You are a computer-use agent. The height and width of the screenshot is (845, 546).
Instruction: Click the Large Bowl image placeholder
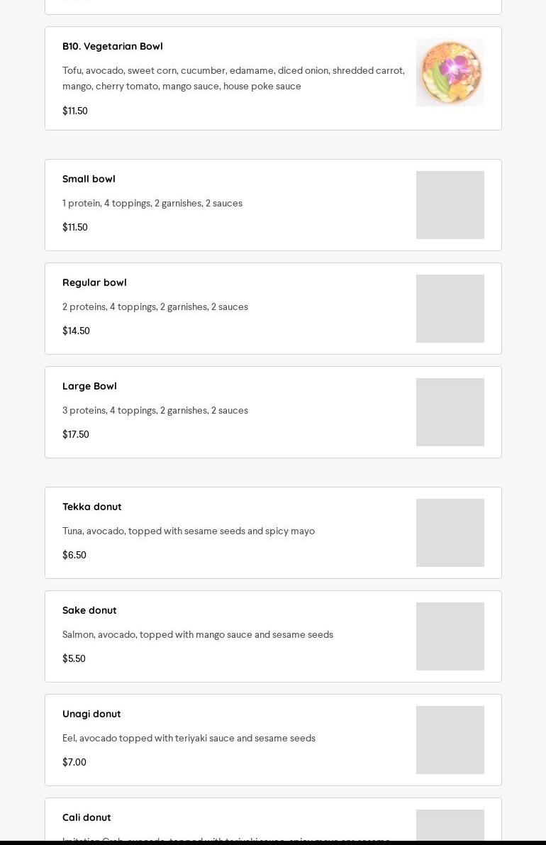(x=450, y=412)
